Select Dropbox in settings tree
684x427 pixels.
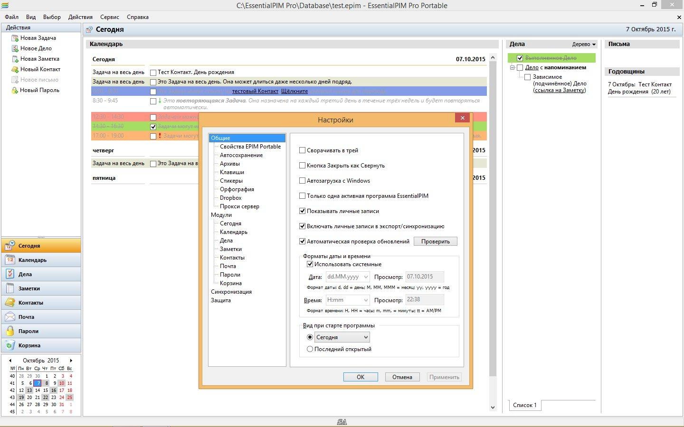[231, 198]
